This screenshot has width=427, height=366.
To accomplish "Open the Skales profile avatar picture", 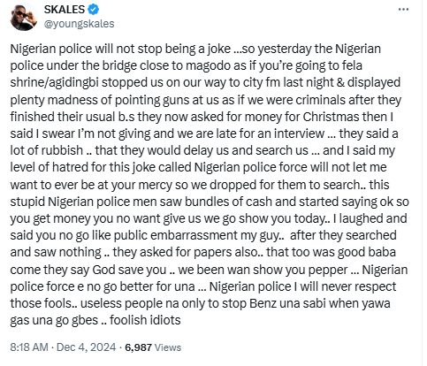I will pyautogui.click(x=24, y=17).
